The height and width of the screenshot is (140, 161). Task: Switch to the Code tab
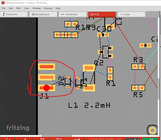(x=131, y=14)
